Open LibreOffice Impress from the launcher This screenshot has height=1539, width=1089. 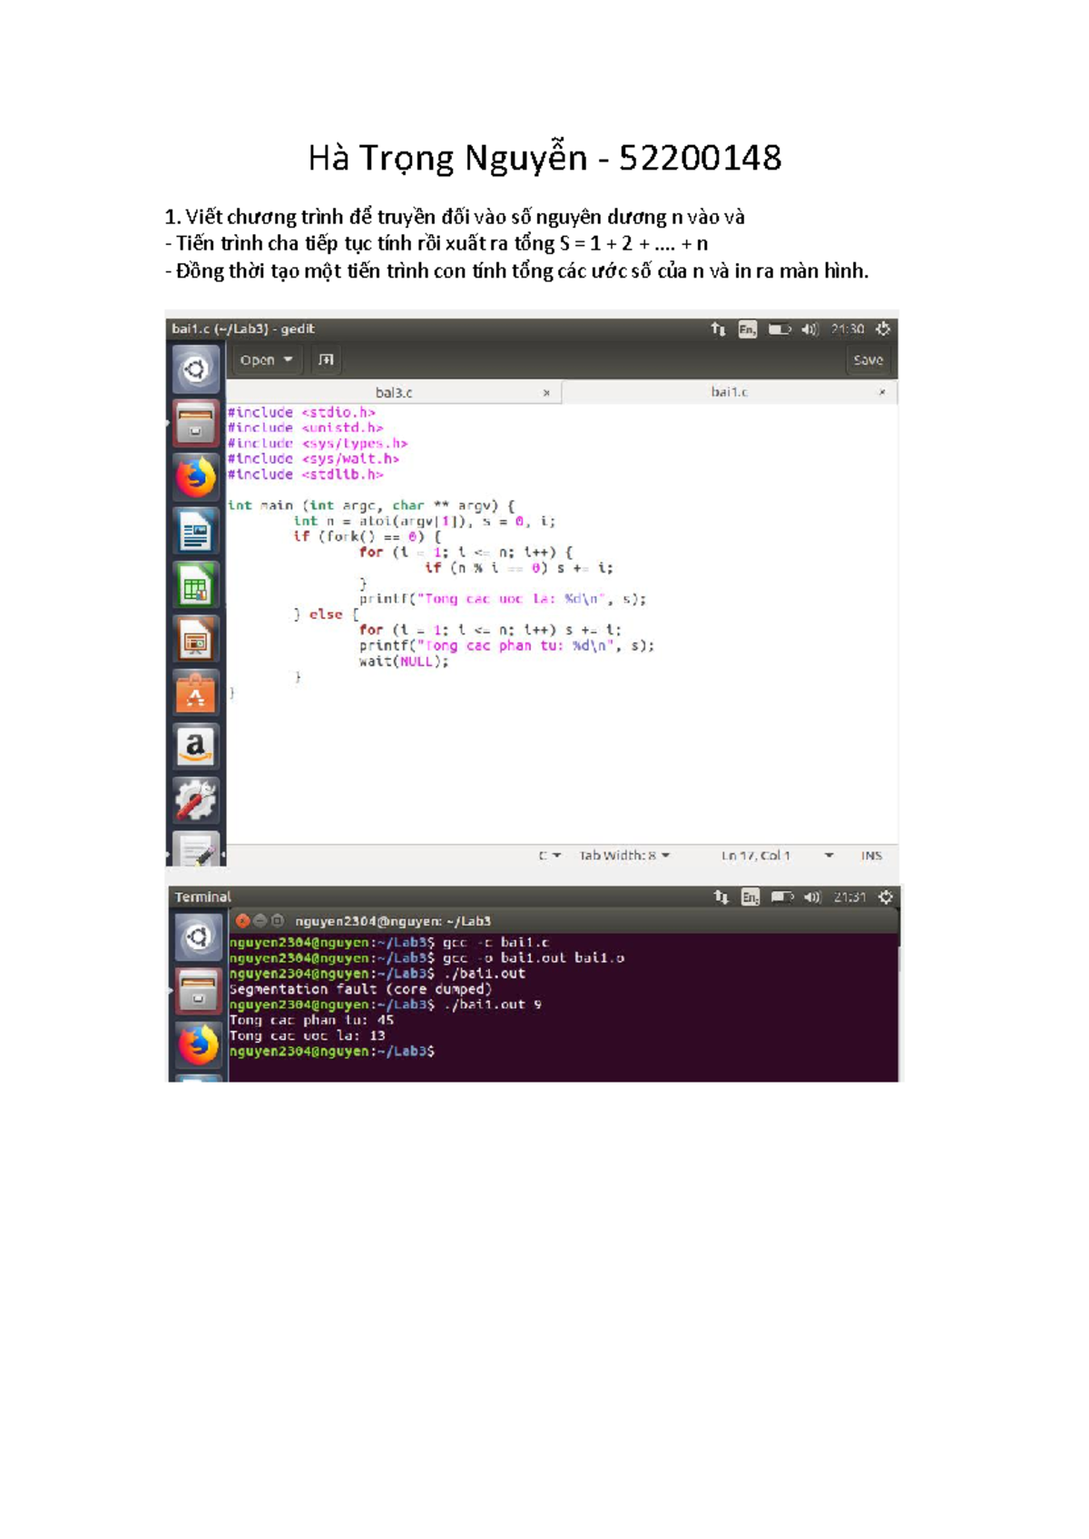pyautogui.click(x=195, y=640)
